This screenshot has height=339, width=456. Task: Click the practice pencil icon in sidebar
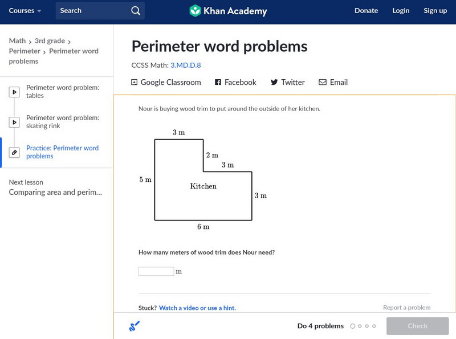(x=15, y=152)
